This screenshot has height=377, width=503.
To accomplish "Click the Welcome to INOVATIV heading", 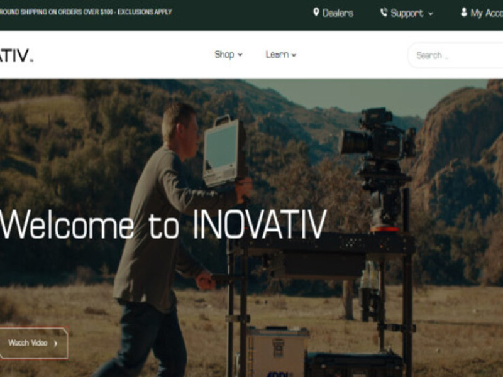I will click(163, 225).
